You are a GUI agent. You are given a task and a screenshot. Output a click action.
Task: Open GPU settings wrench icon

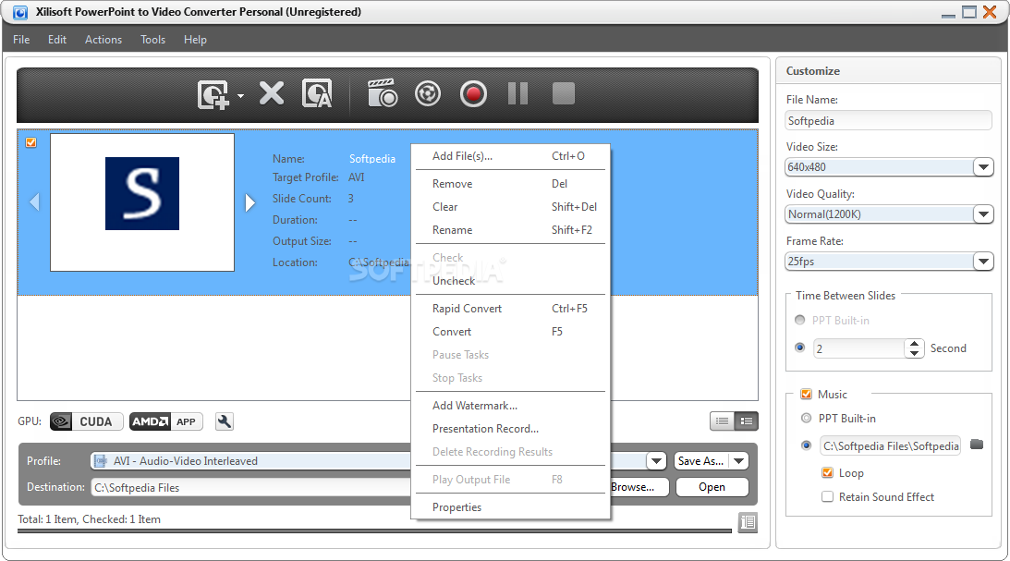[x=225, y=421]
